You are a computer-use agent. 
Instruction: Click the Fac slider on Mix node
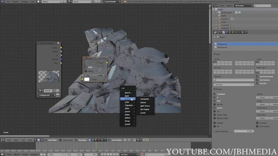[x=95, y=75]
